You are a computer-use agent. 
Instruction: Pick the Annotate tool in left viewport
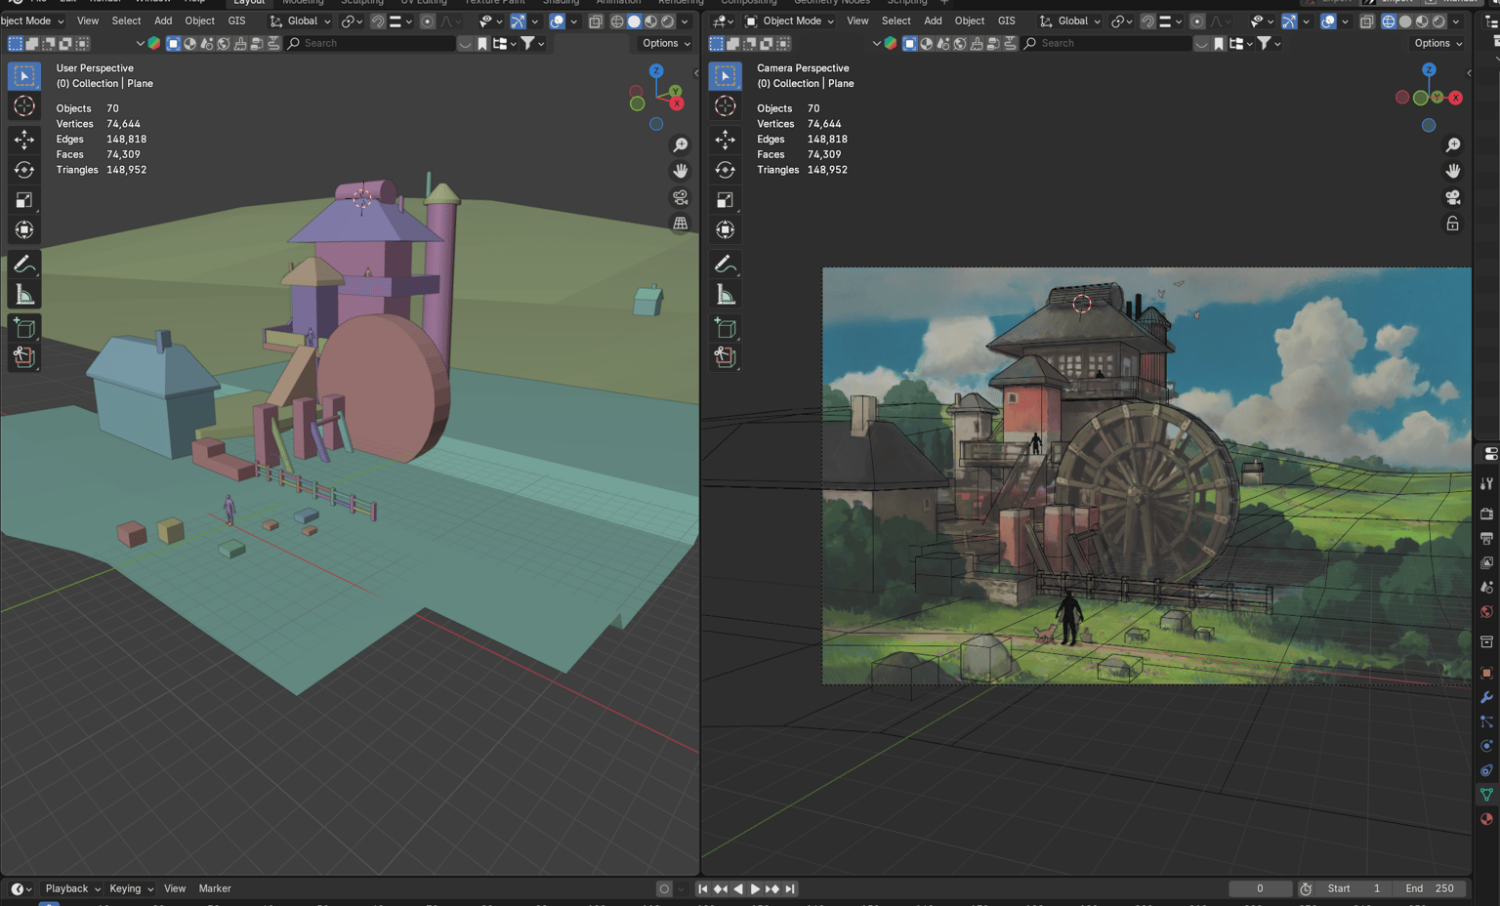24,265
